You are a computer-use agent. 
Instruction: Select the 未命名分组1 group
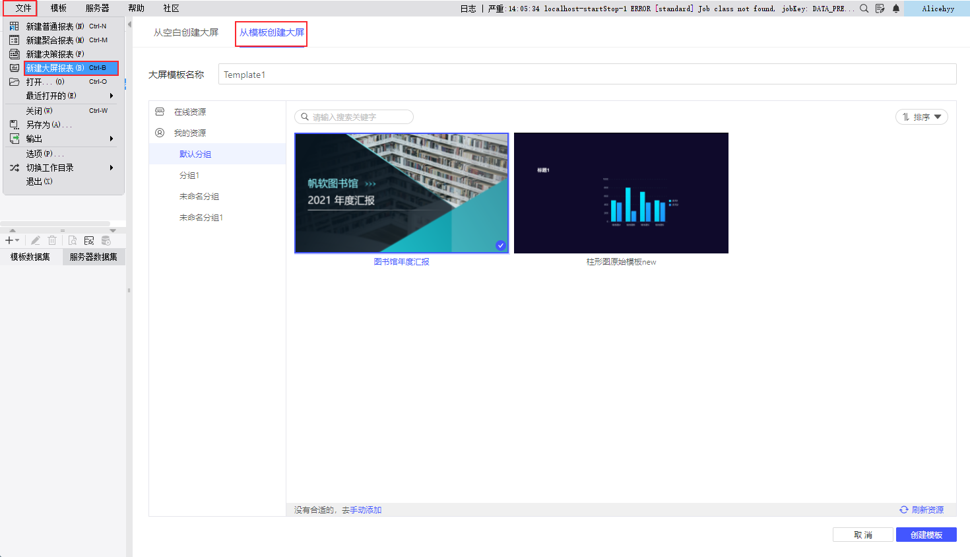click(x=217, y=217)
